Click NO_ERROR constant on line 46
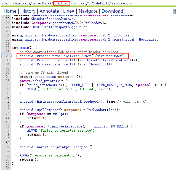 pos(119,126)
